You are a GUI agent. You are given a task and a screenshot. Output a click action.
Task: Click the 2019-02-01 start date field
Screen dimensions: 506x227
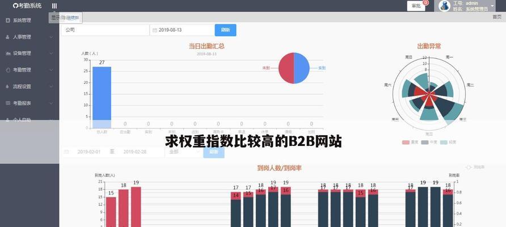click(x=88, y=152)
